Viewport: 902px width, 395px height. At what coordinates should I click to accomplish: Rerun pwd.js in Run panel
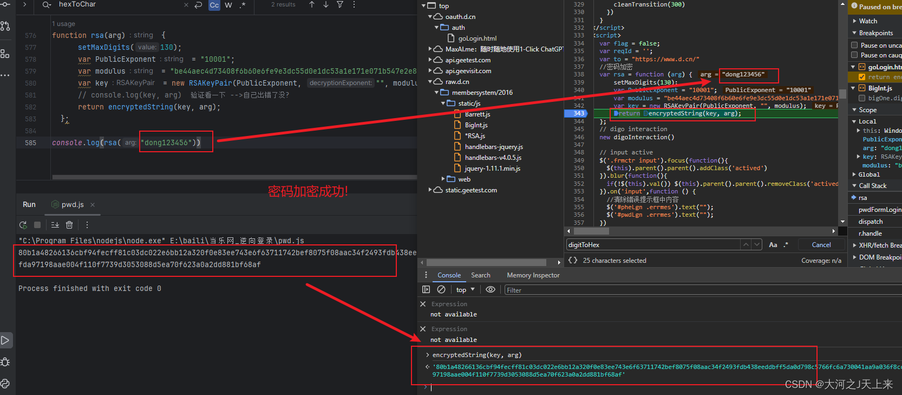point(23,225)
